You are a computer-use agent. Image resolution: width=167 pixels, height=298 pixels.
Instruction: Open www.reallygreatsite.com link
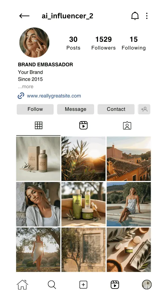54,96
